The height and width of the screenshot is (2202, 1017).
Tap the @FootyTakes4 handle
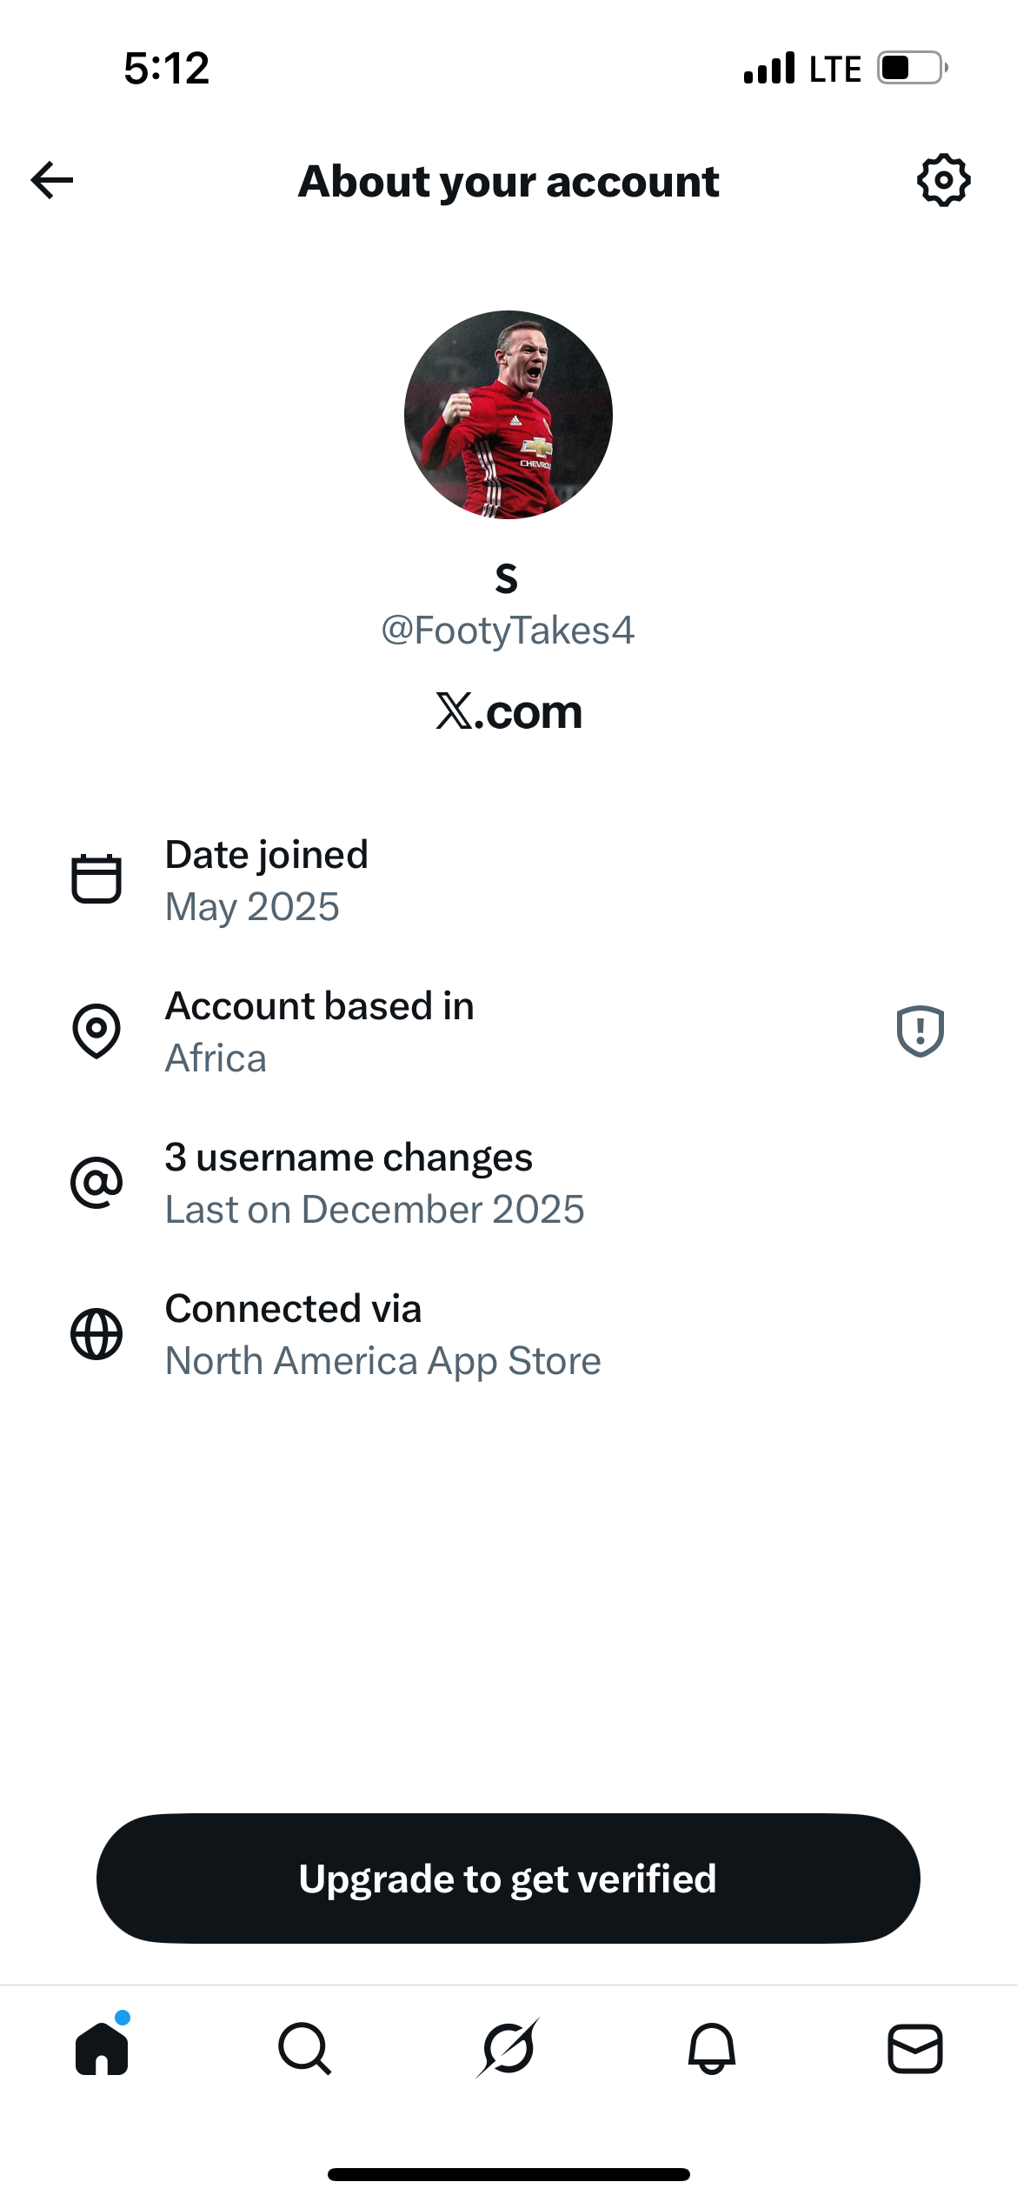click(x=508, y=631)
